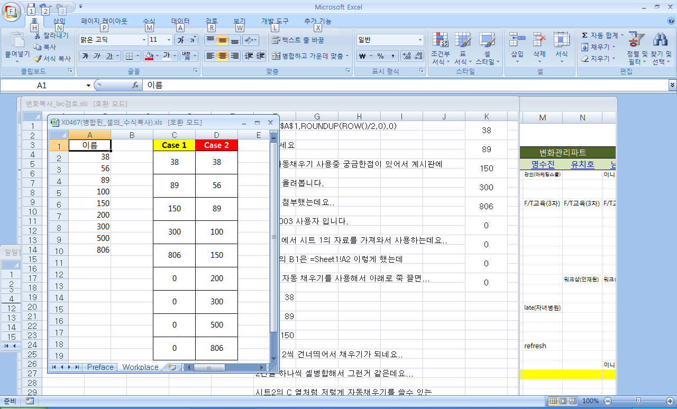Switch to the Data (데이터) ribbon tab
Viewport: 677px width, 409px height.
tap(180, 21)
